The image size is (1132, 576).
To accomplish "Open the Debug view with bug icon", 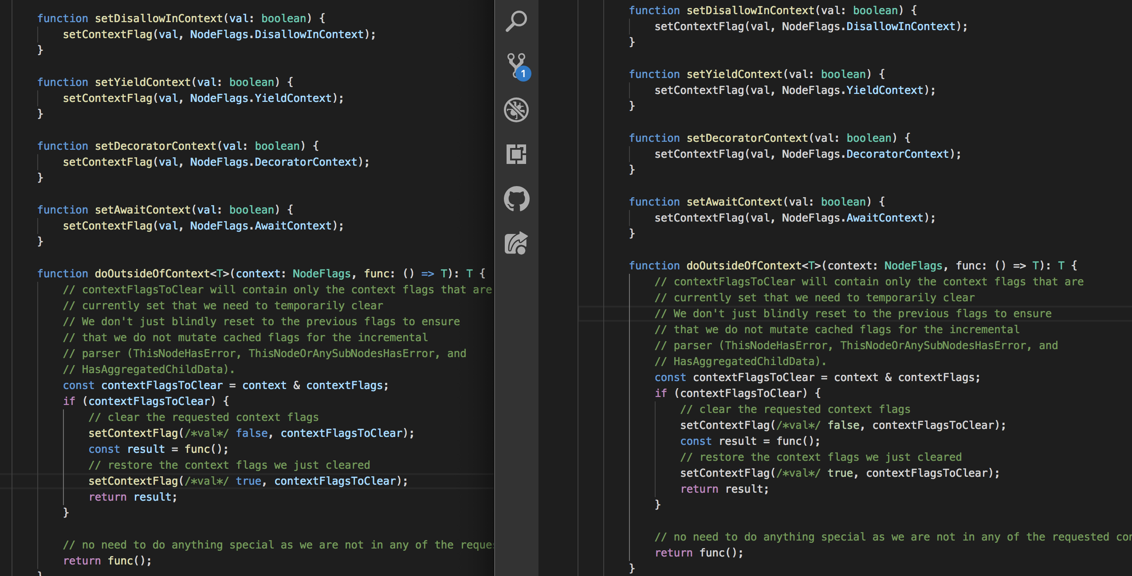I will [516, 110].
